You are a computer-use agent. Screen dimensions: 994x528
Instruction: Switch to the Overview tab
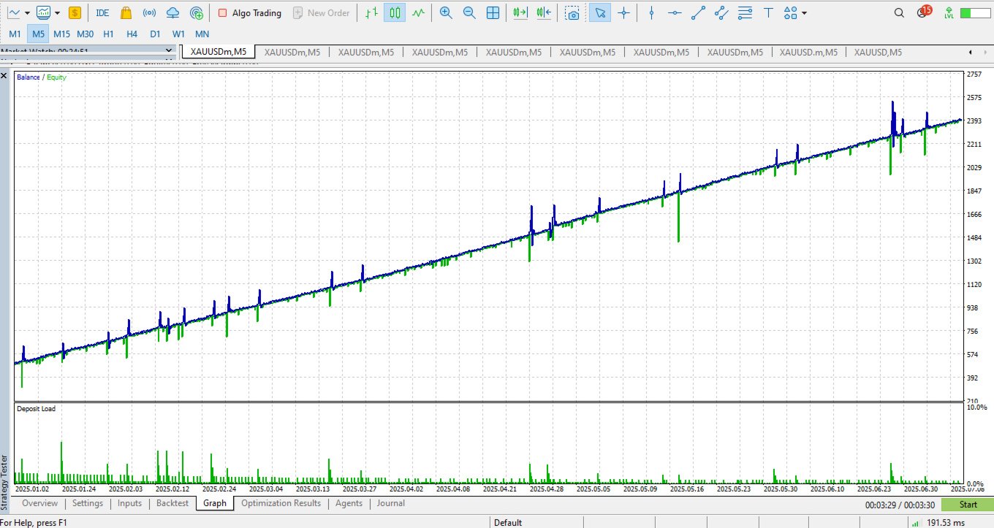tap(39, 503)
